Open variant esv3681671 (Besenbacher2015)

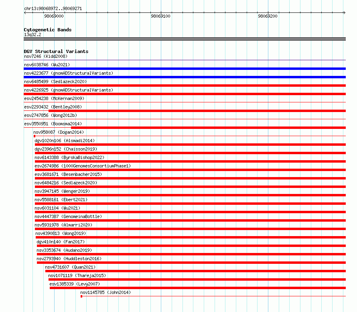click(68, 174)
